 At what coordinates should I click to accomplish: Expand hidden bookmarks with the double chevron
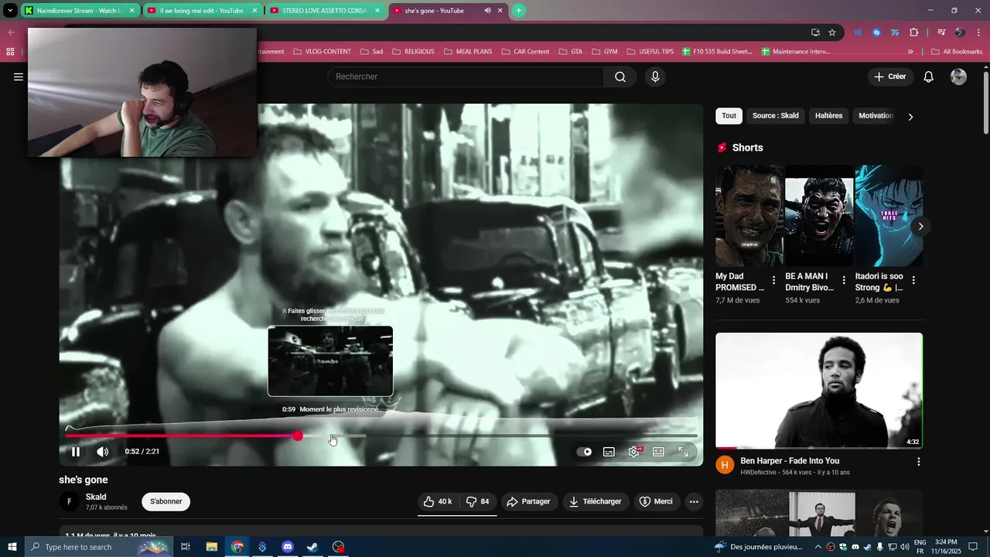point(910,52)
